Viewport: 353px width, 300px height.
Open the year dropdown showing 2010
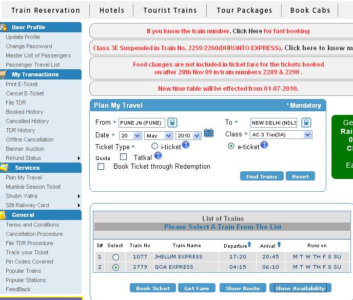point(188,135)
